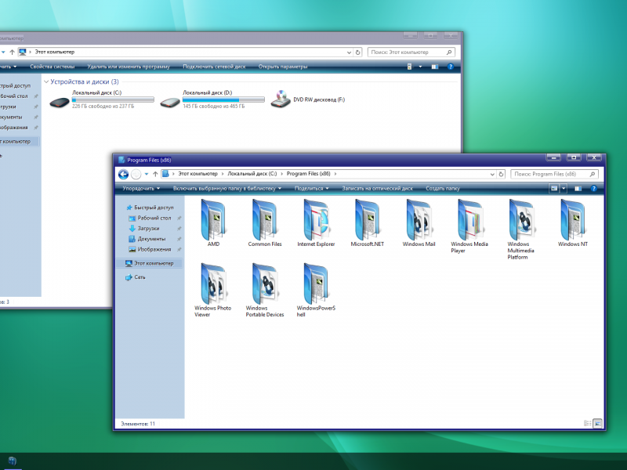The image size is (627, 470).
Task: Click the Устройства и диски (3) header
Action: [85, 82]
